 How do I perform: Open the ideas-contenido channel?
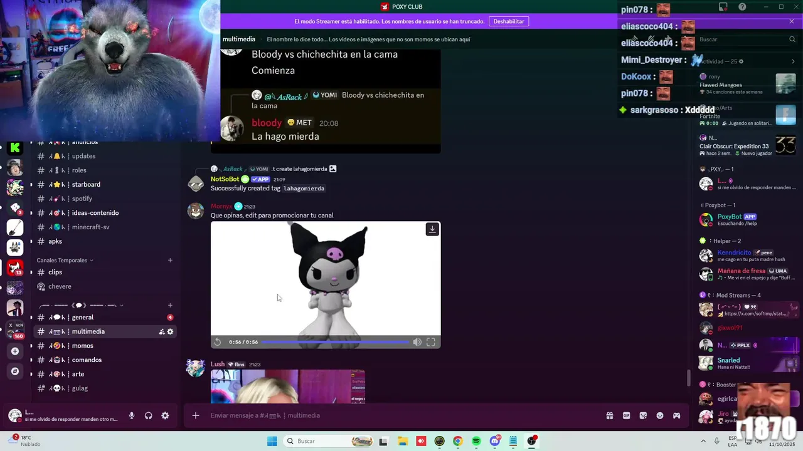(x=105, y=213)
